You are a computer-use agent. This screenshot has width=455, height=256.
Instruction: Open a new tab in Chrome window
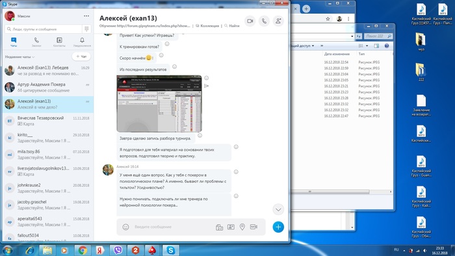point(306,8)
